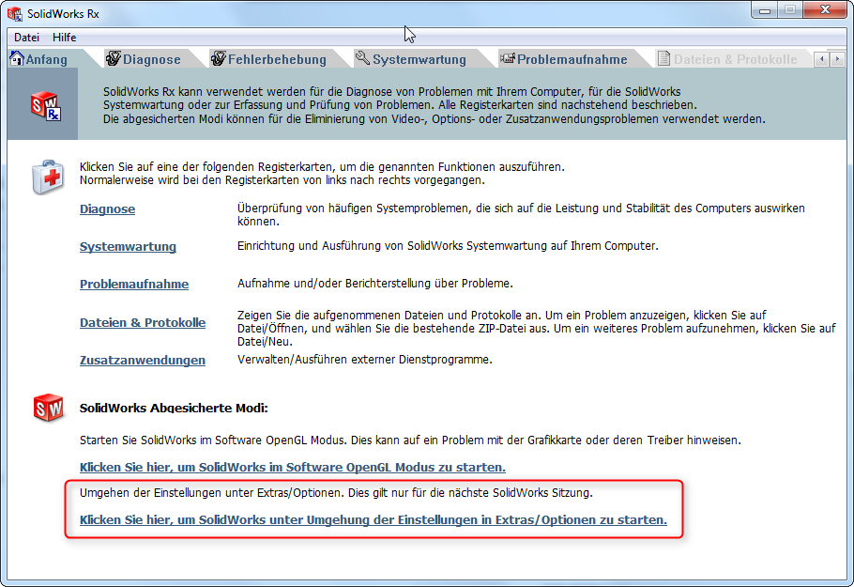Follow the Diagnose link
The image size is (854, 587).
pyautogui.click(x=107, y=209)
